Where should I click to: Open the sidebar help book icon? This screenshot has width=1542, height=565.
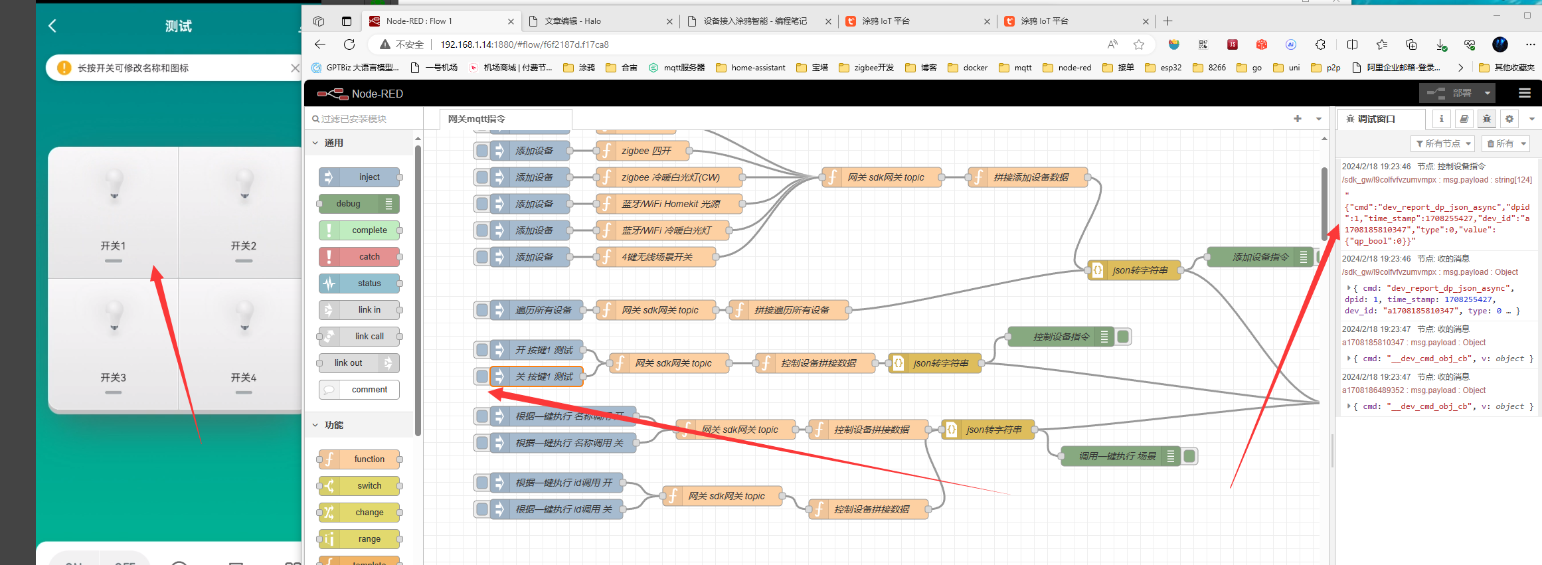tap(1464, 119)
